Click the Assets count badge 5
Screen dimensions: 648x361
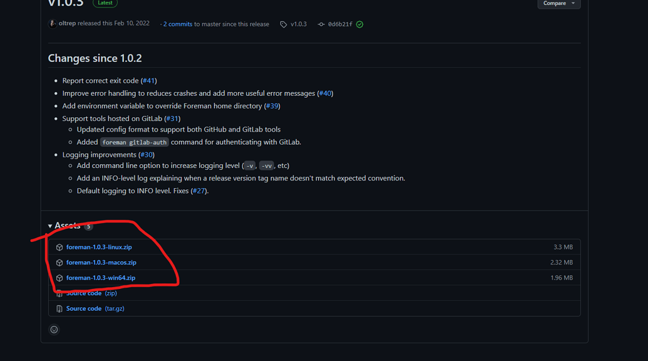point(88,226)
